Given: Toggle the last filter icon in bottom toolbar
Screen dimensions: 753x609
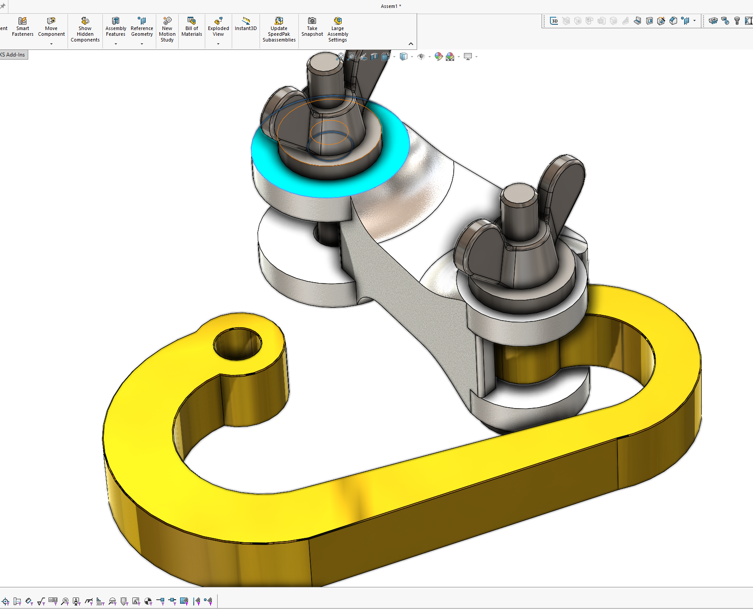Looking at the screenshot, I should pos(208,601).
